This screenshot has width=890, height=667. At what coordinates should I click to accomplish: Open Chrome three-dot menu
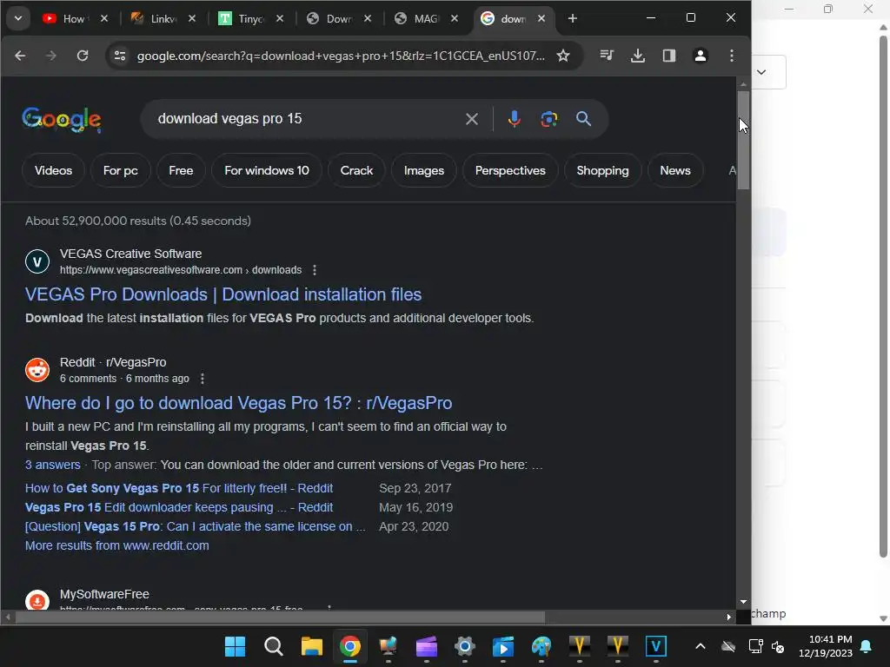pos(732,56)
